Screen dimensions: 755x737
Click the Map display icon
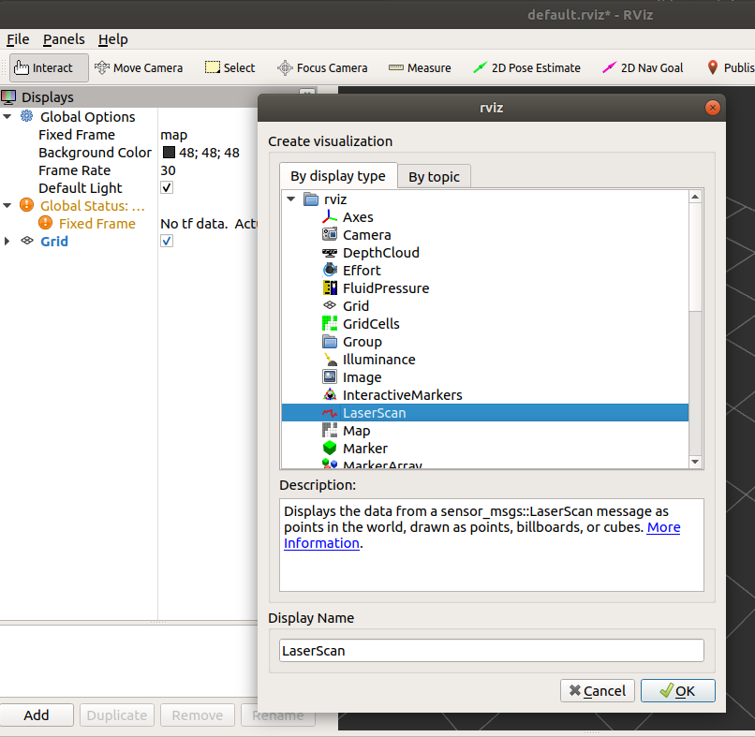click(330, 430)
